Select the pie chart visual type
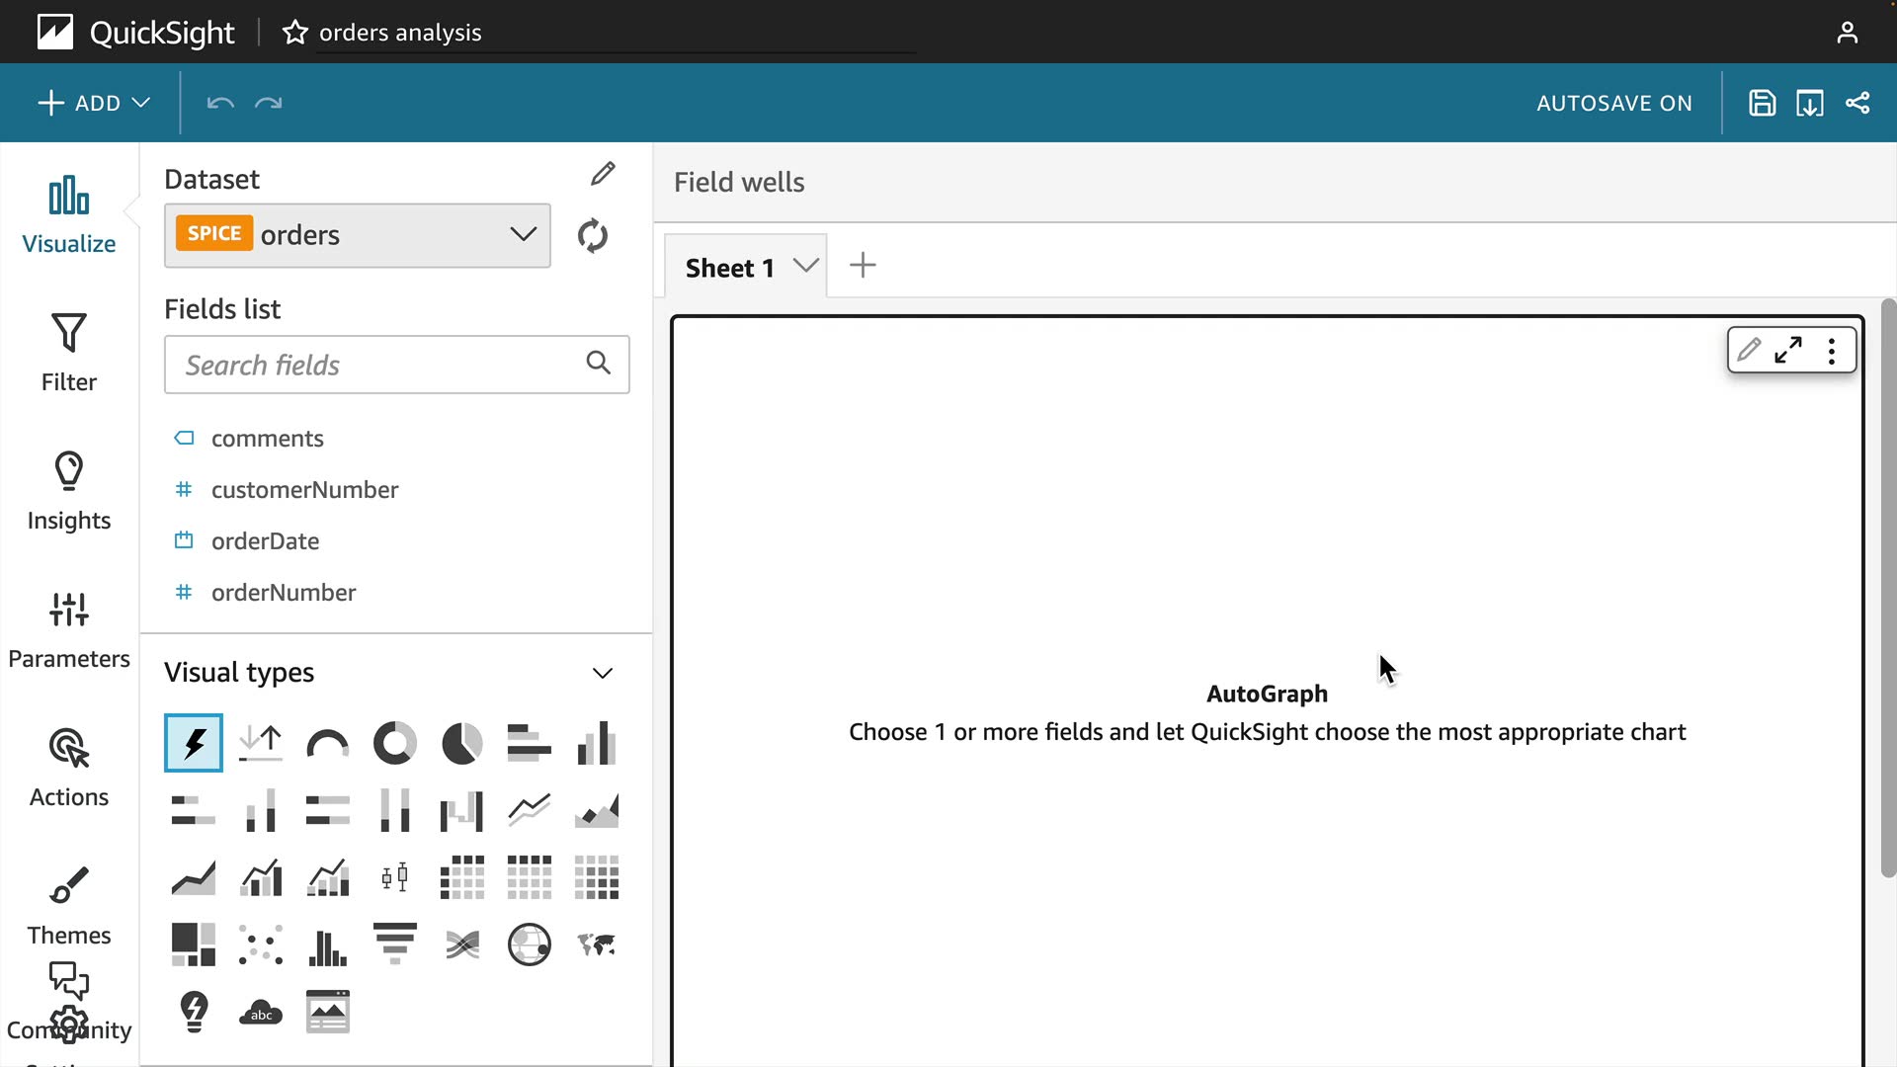The height and width of the screenshot is (1067, 1897). pos(461,743)
